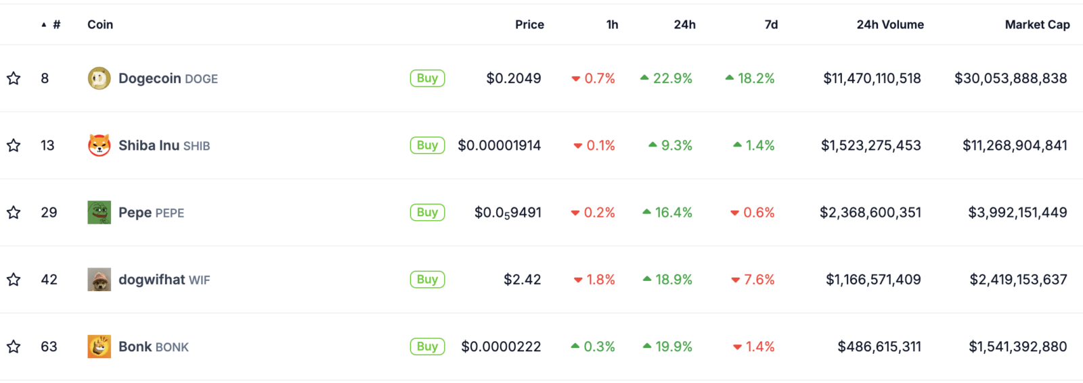This screenshot has height=383, width=1083.
Task: Favorite Dogecoin with the star icon
Action: (14, 78)
